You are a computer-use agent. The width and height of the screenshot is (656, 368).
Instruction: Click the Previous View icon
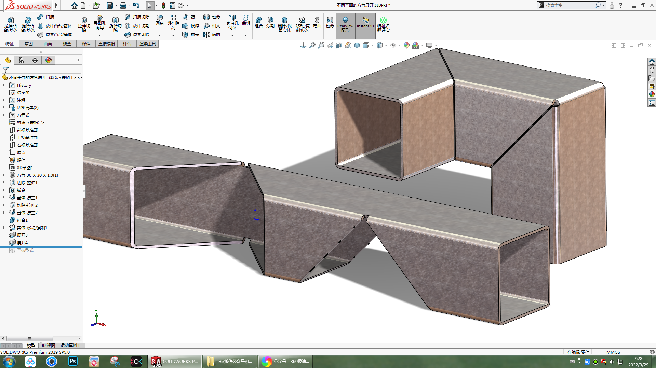tap(330, 45)
